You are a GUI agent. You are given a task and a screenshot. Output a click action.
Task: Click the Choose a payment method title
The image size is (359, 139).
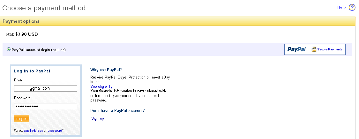44,8
